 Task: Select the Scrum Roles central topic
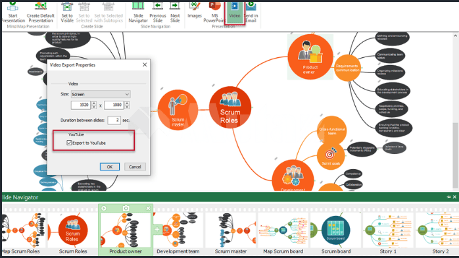coord(230,107)
